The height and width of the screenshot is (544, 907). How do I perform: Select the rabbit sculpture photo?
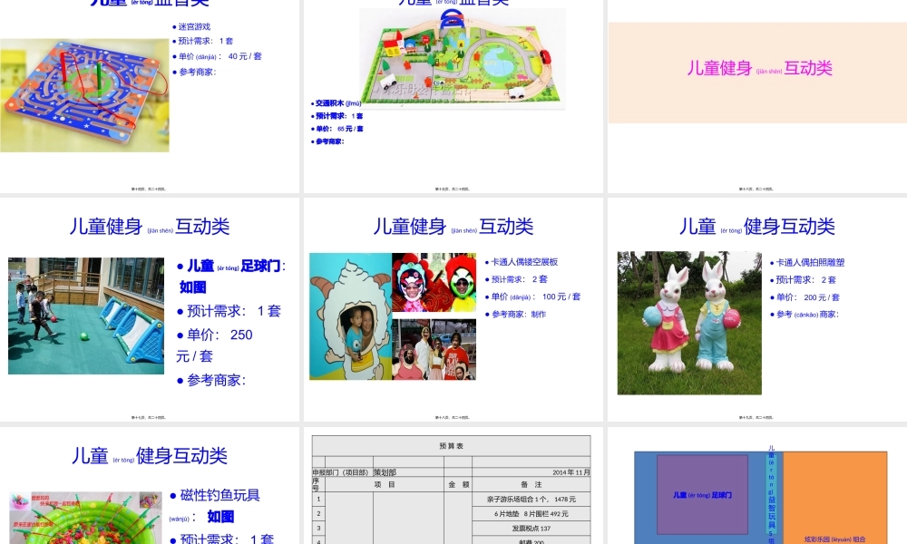coord(688,322)
